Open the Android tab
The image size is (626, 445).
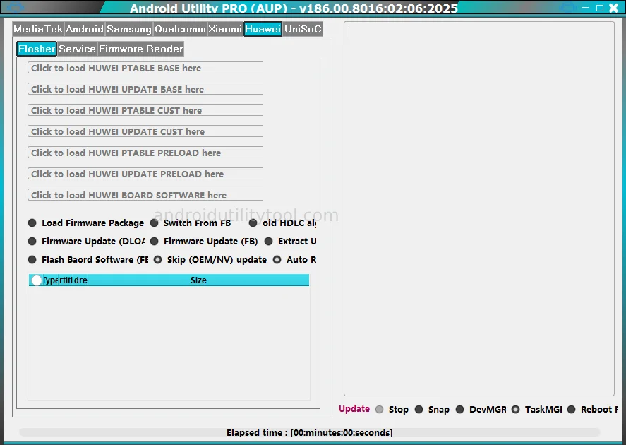84,29
